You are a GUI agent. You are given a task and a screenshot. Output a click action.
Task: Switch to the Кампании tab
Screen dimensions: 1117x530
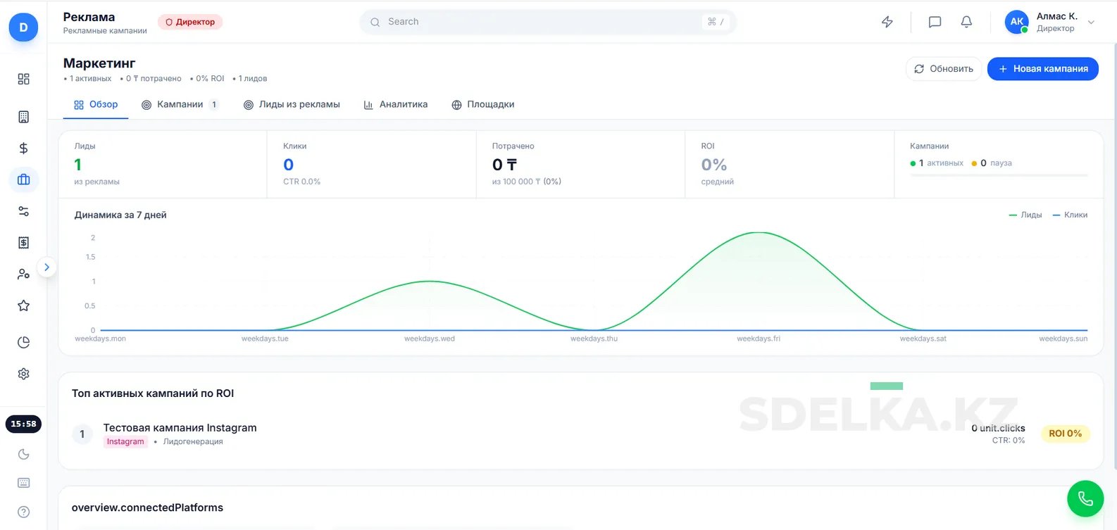point(180,104)
